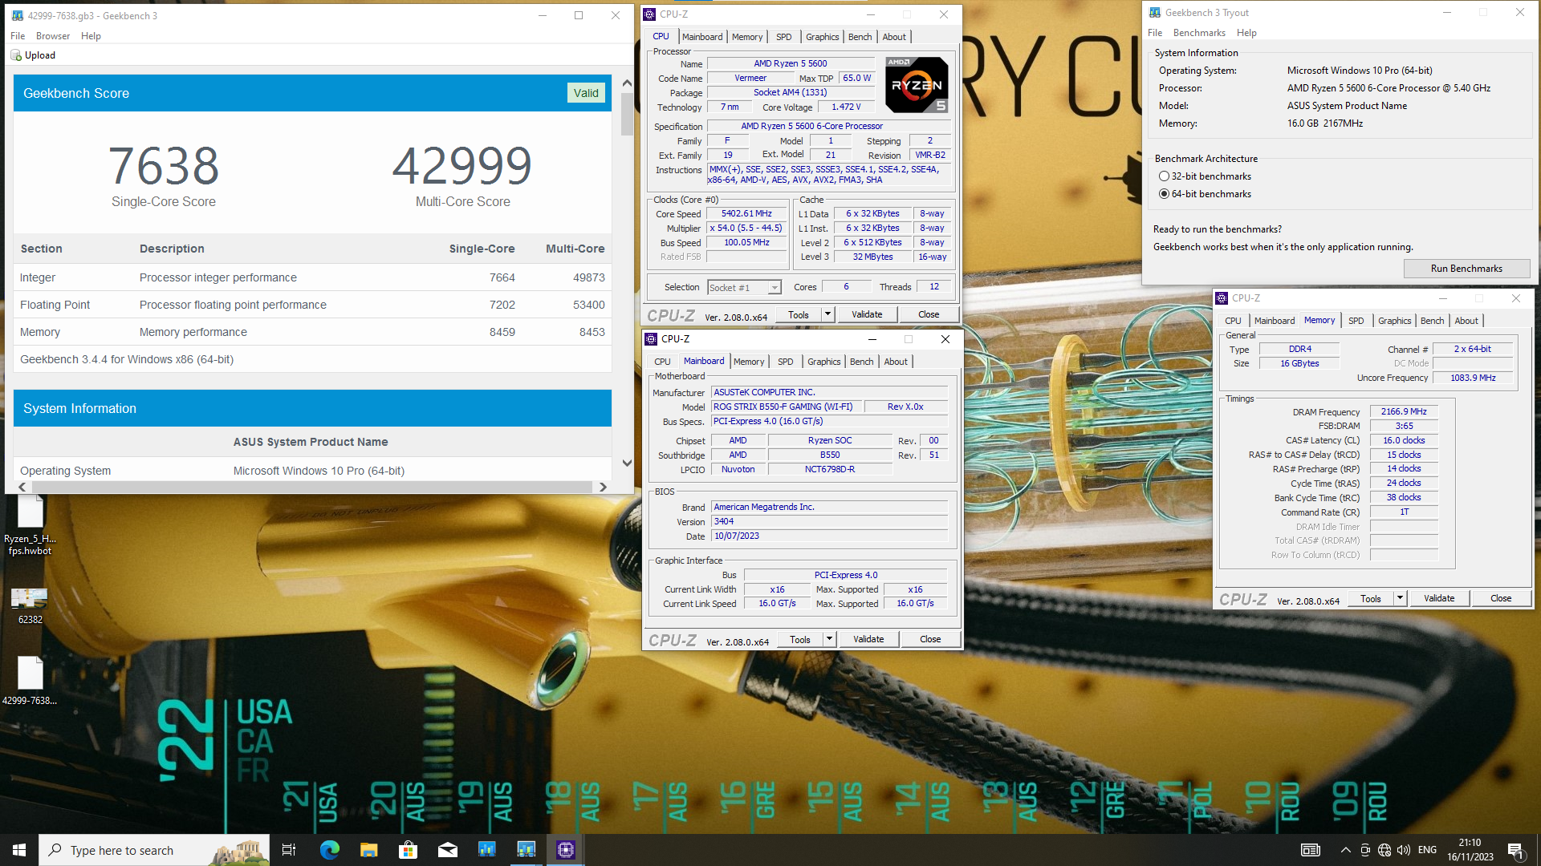Show hidden system tray icons
Viewport: 1541px width, 866px height.
pyautogui.click(x=1345, y=850)
